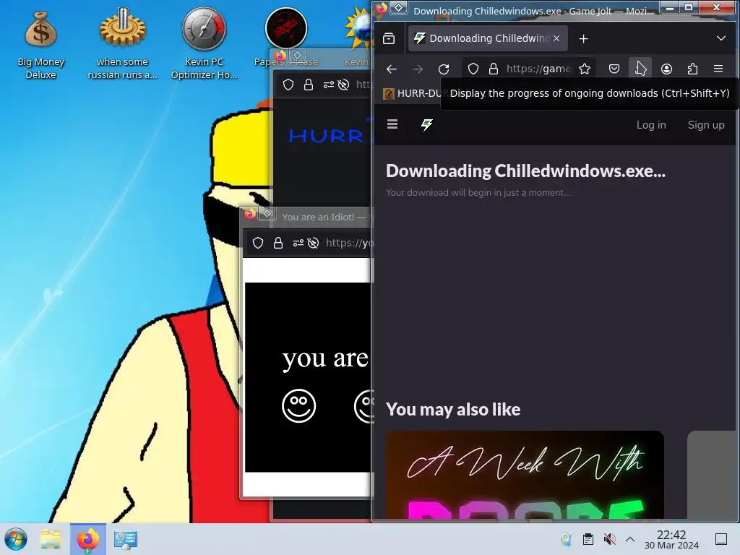Click 'Downloading Chilledwindows.exe...' heading

(x=525, y=171)
